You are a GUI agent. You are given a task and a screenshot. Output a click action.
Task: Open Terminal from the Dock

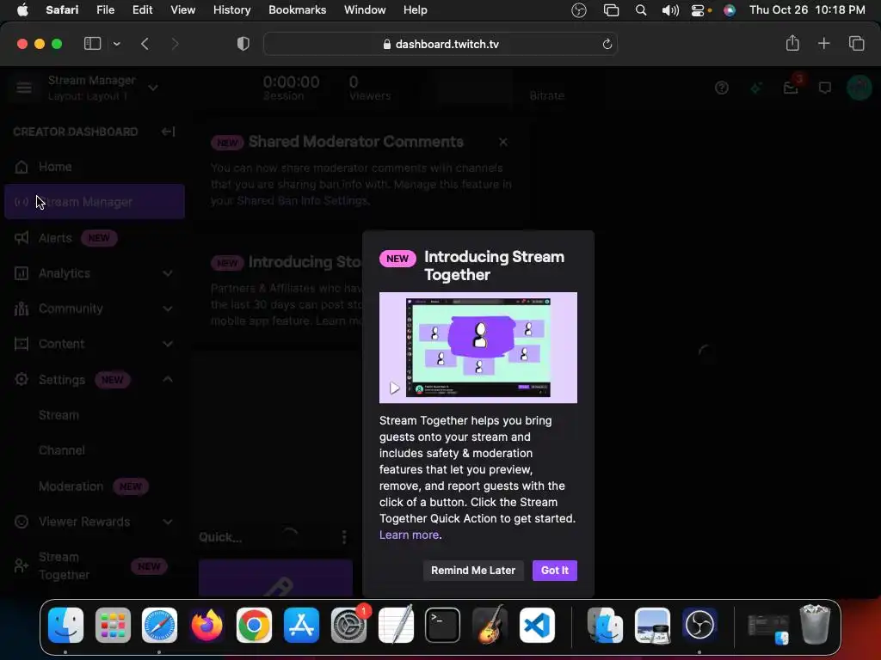442,625
